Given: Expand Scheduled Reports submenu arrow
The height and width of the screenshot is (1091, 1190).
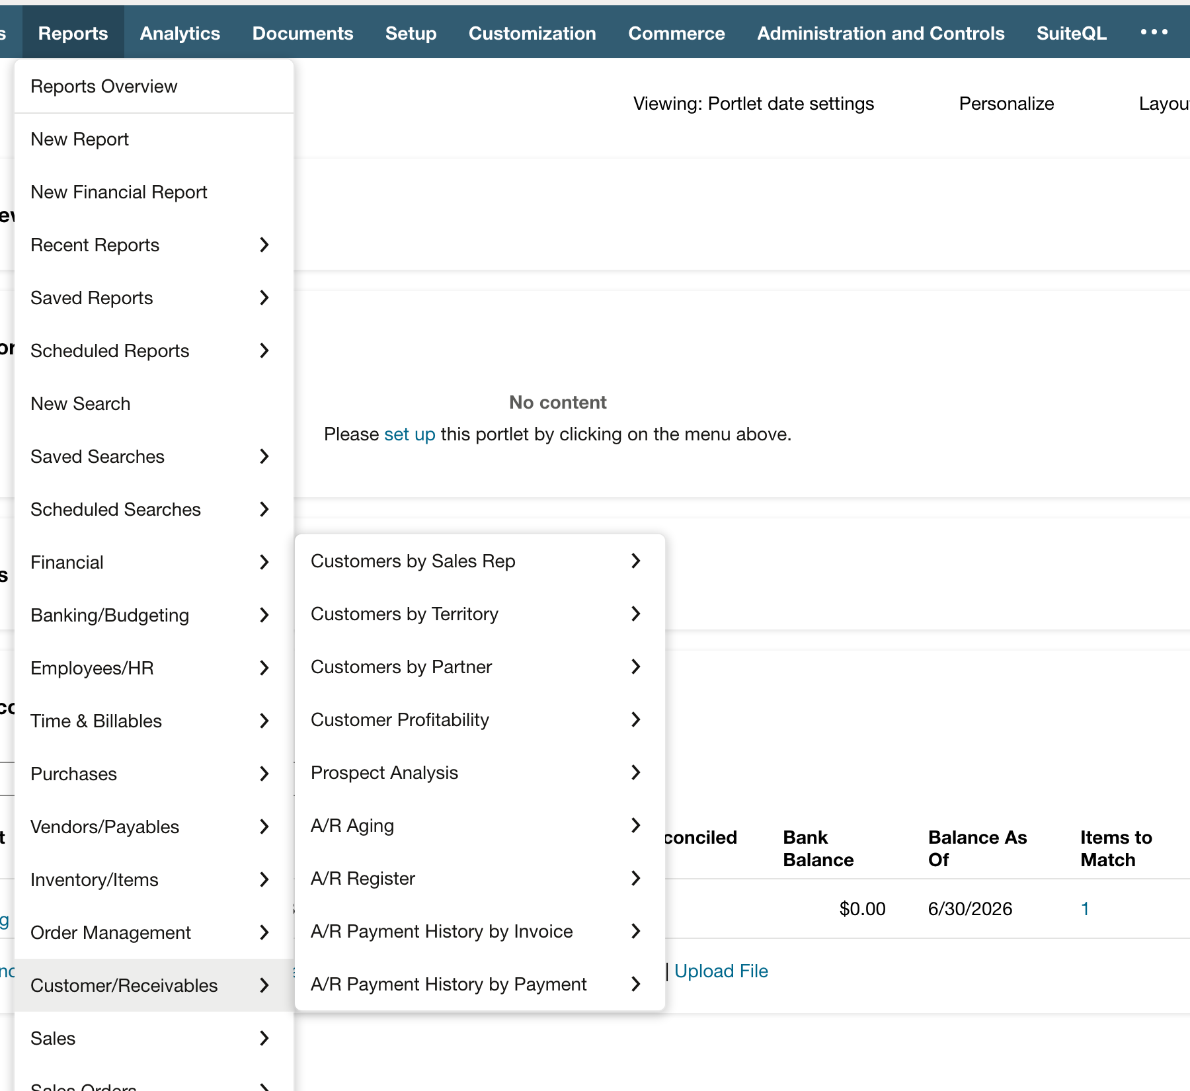Looking at the screenshot, I should pyautogui.click(x=264, y=350).
